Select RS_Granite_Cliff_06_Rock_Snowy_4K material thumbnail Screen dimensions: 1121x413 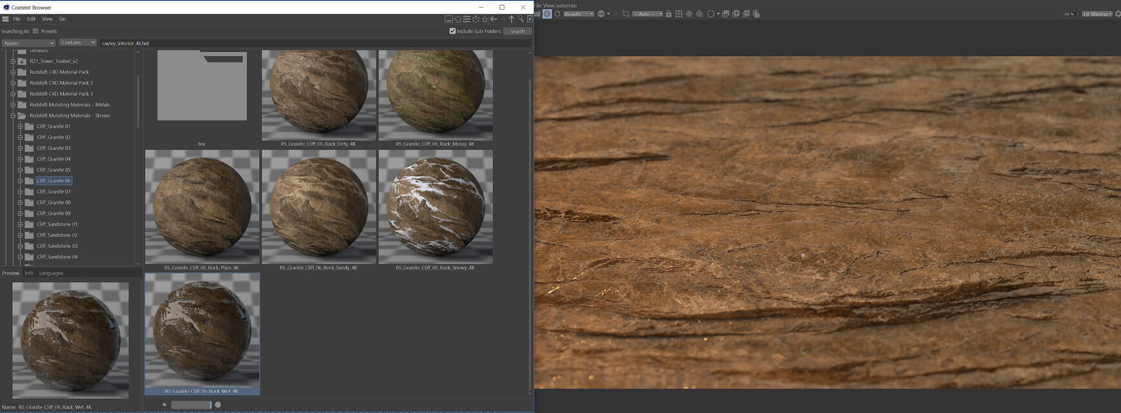pos(436,207)
